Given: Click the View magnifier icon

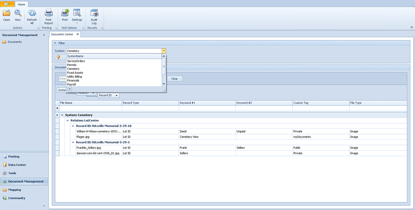Looking at the screenshot, I should pyautogui.click(x=18, y=15).
